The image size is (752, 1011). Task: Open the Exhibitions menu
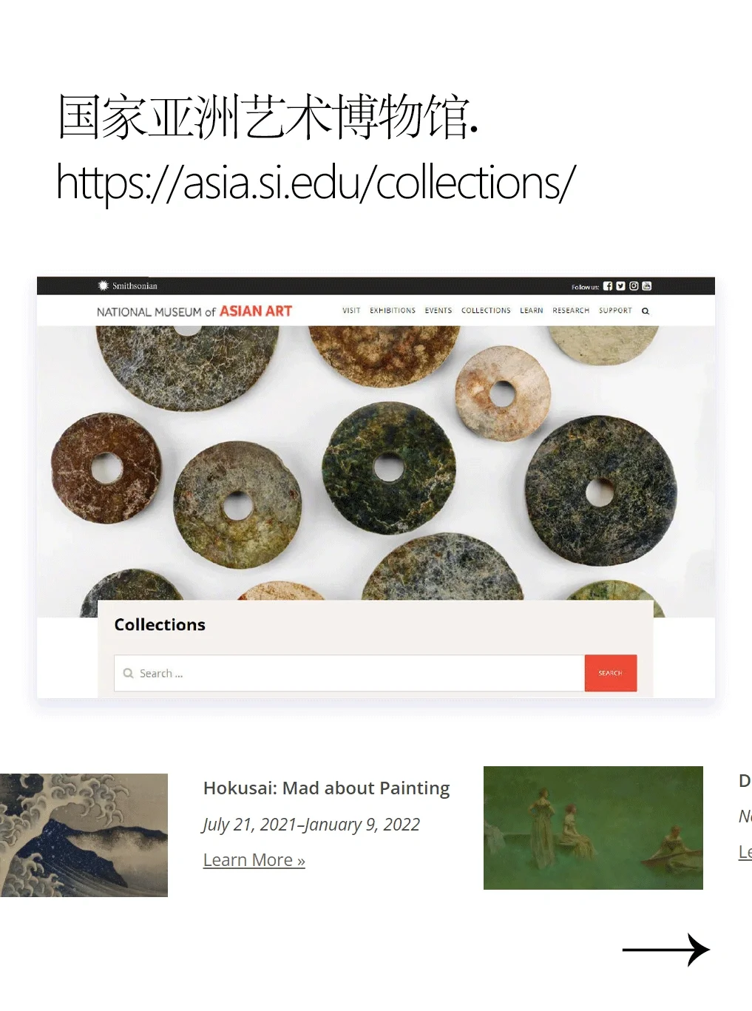[393, 311]
